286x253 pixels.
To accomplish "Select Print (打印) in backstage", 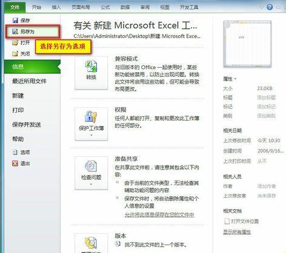I will click(18, 110).
